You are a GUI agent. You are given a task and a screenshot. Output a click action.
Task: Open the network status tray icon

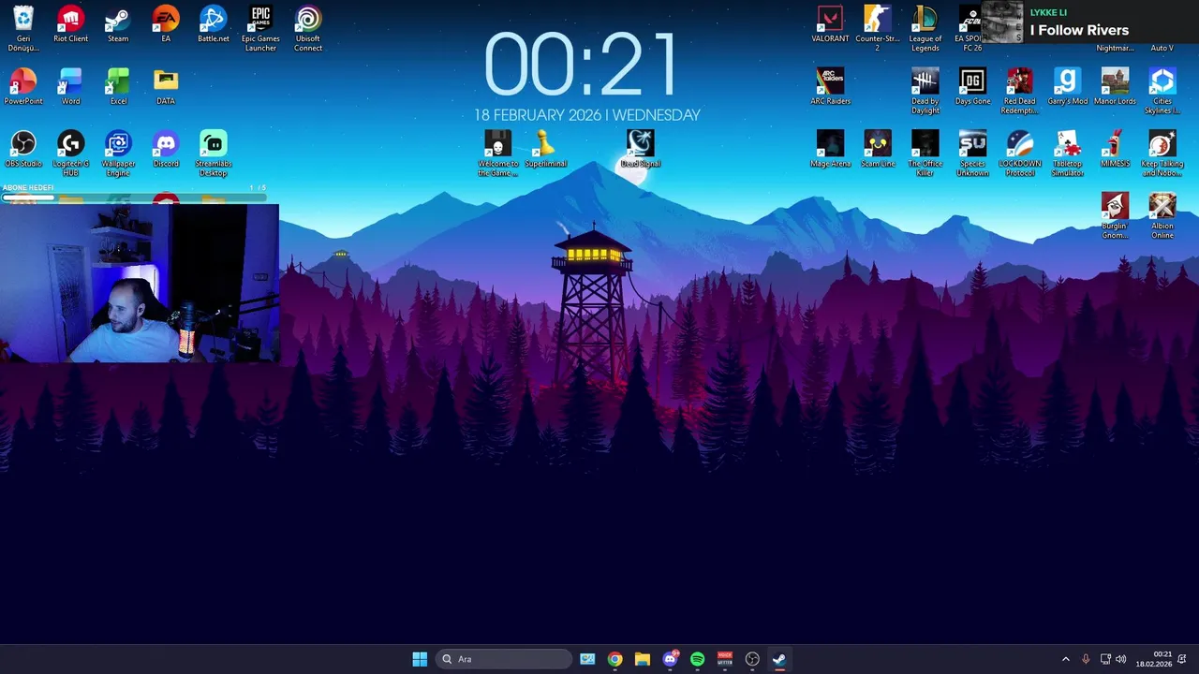pyautogui.click(x=1105, y=659)
